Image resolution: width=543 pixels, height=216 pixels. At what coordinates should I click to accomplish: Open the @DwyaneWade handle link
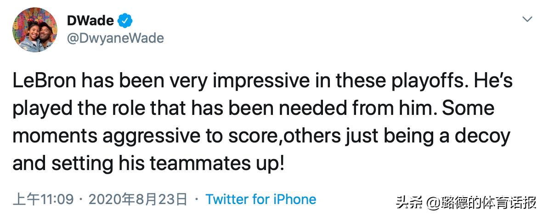click(x=115, y=38)
